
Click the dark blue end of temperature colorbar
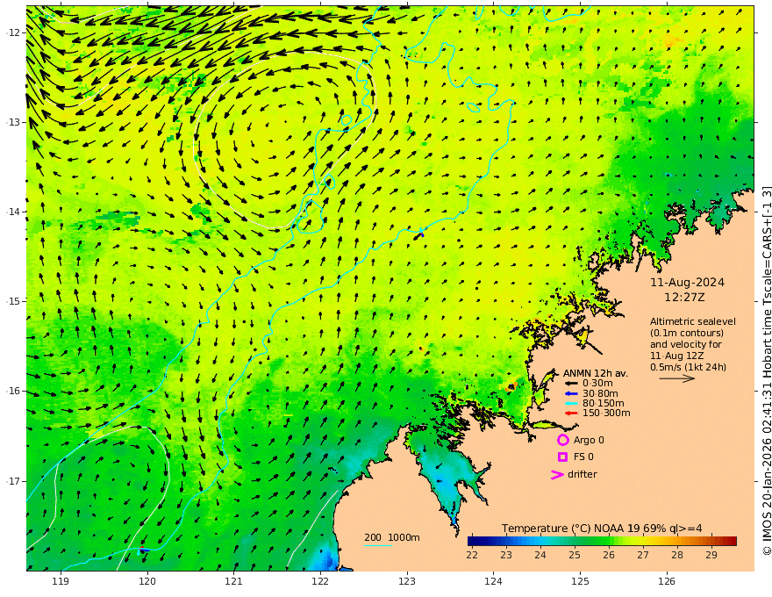coord(474,542)
